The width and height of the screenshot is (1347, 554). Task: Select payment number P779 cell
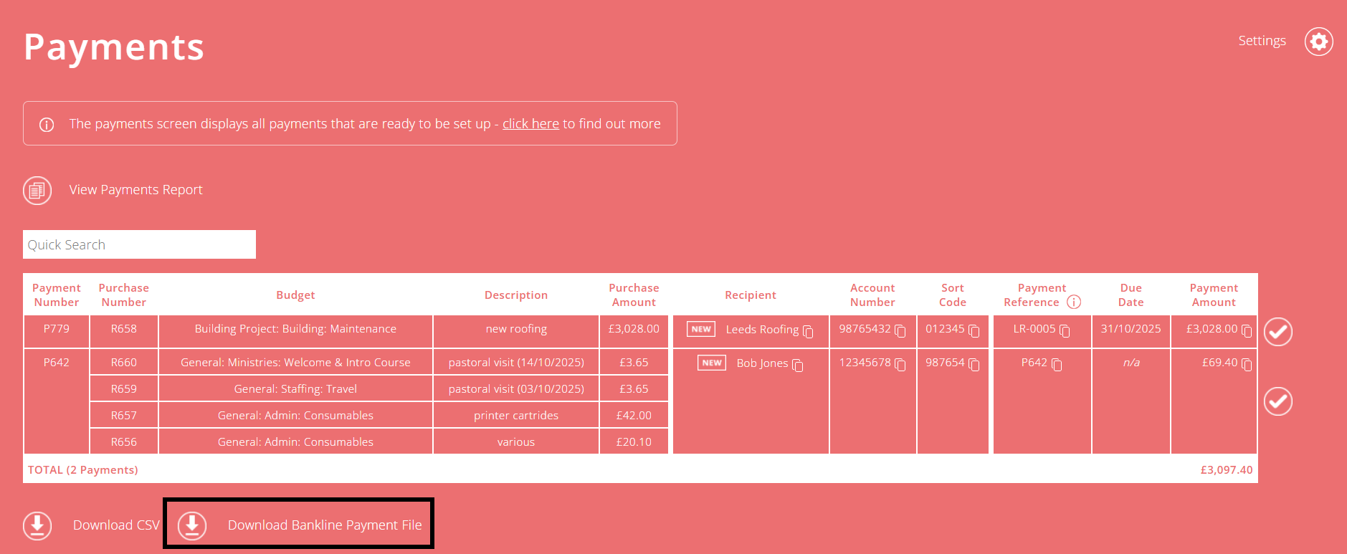pyautogui.click(x=57, y=331)
